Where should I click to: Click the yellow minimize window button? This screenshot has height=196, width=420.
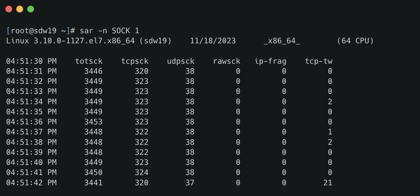(x=19, y=9)
